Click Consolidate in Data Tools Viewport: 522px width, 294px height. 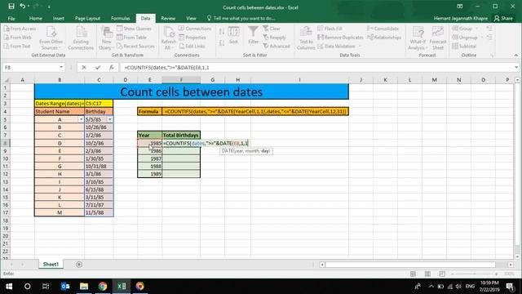pyautogui.click(x=383, y=29)
